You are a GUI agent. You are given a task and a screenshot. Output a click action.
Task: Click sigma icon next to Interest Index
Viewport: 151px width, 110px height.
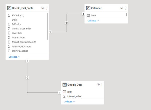9,38
